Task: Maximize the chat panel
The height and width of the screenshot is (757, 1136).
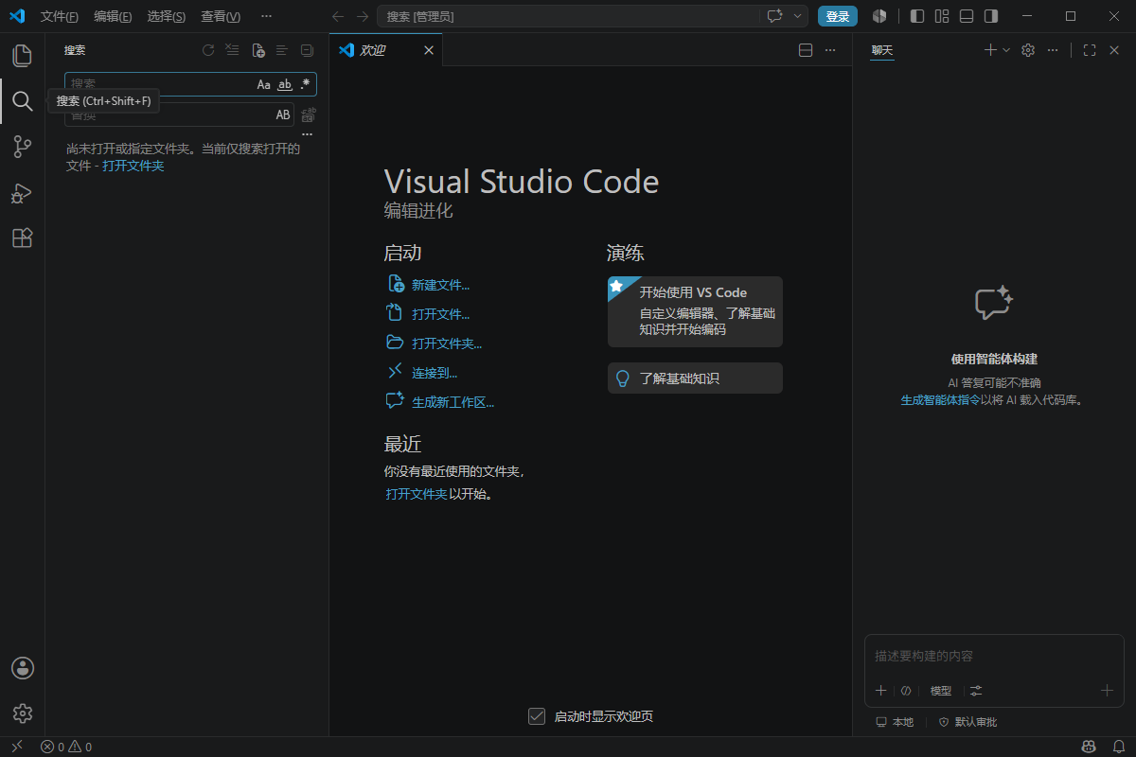Action: click(x=1090, y=50)
